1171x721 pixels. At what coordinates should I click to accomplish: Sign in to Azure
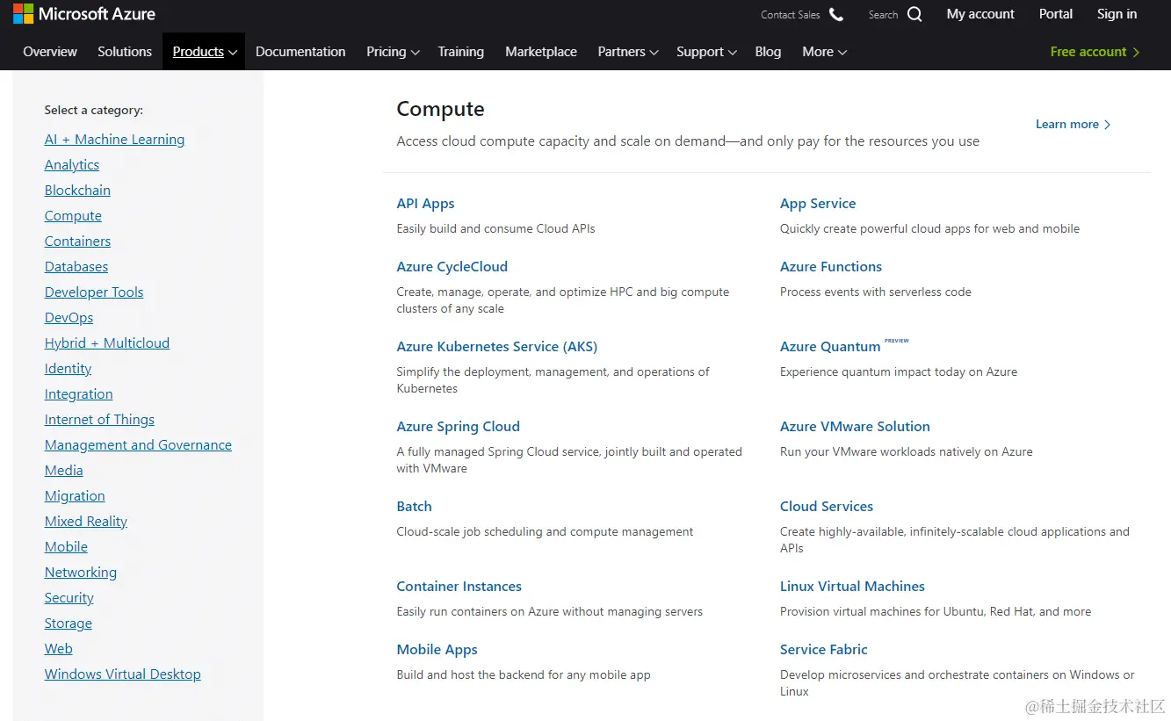1117,14
